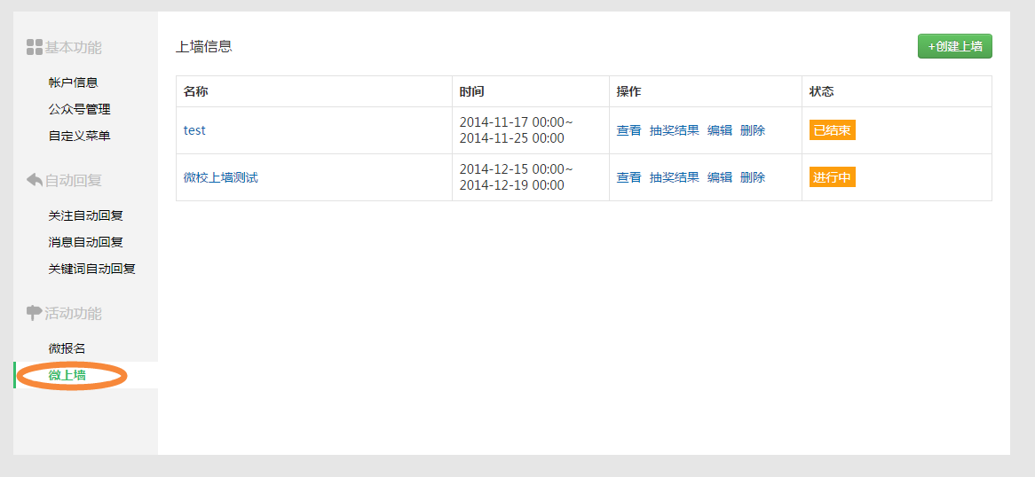Open the test wall name link
This screenshot has height=477, width=1035.
pos(194,130)
